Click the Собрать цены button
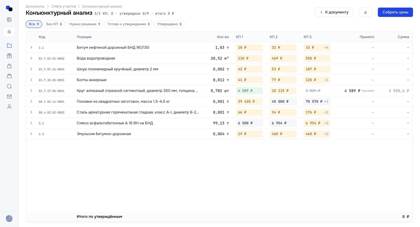The image size is (420, 227). click(395, 12)
